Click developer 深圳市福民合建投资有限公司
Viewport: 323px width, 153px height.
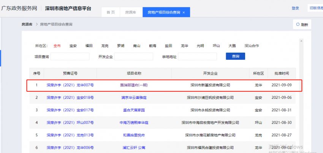210,148
